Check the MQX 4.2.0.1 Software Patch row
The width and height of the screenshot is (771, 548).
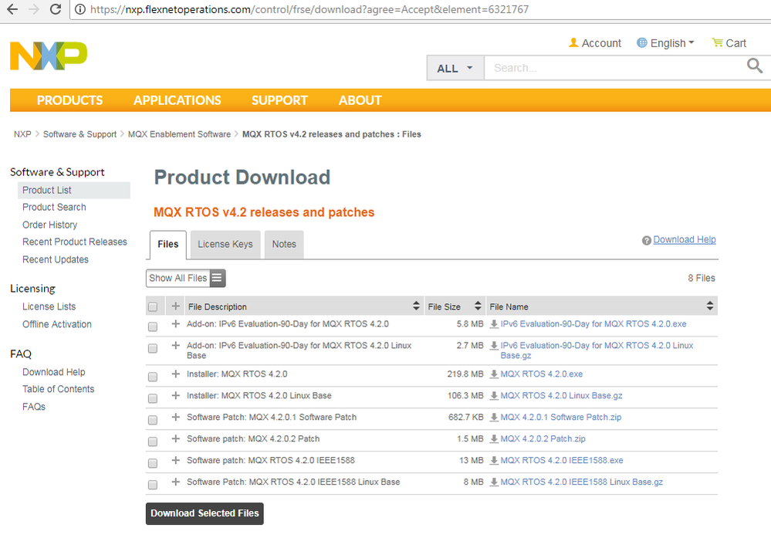pos(153,420)
